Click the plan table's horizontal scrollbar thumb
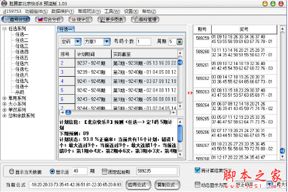 click(68, 112)
